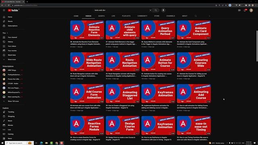Image resolution: width=258 pixels, height=145 pixels.
Task: Open Animate child elements with query thumbnail
Action: (123, 30)
